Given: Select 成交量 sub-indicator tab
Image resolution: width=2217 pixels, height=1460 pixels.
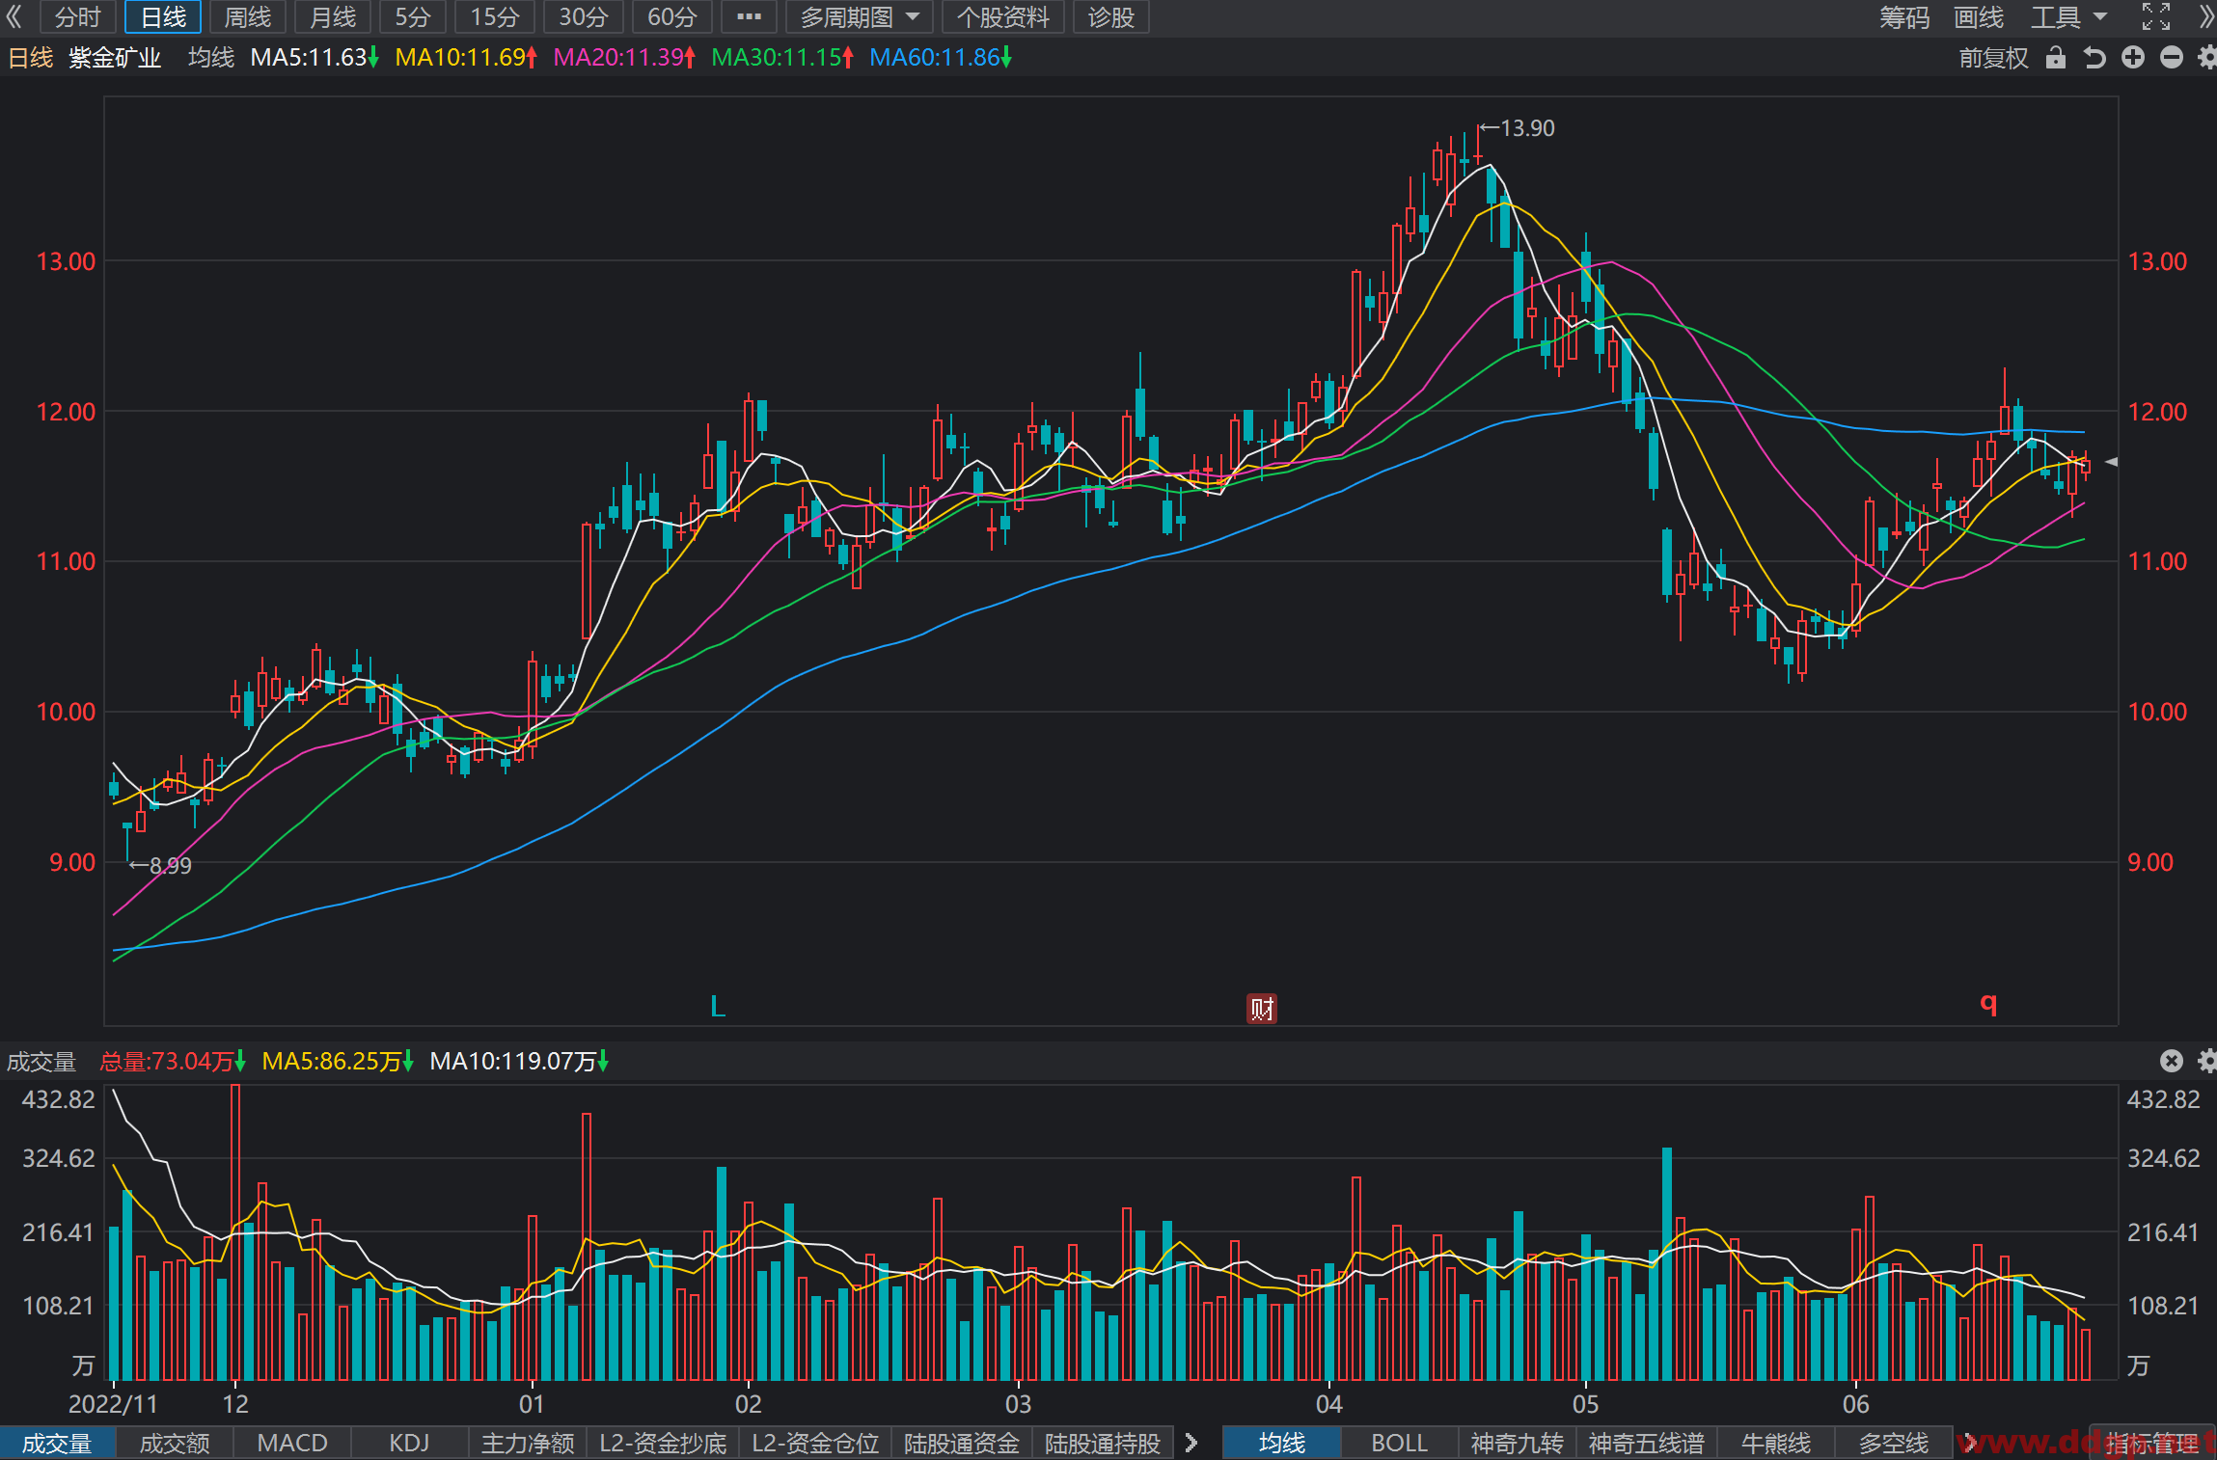Looking at the screenshot, I should coord(57,1443).
